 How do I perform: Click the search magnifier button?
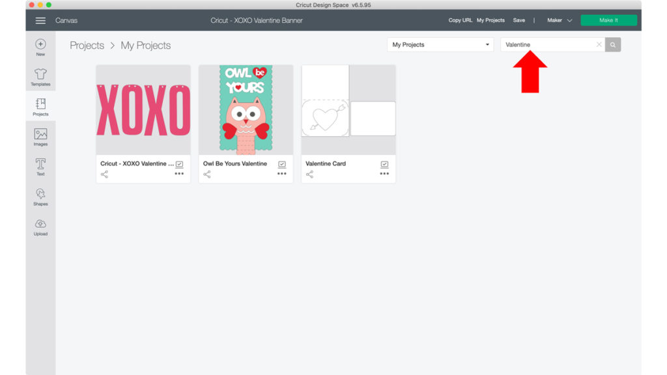tap(612, 45)
